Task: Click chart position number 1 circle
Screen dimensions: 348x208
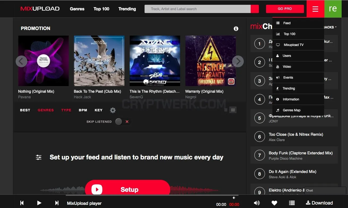Action: pos(259,44)
